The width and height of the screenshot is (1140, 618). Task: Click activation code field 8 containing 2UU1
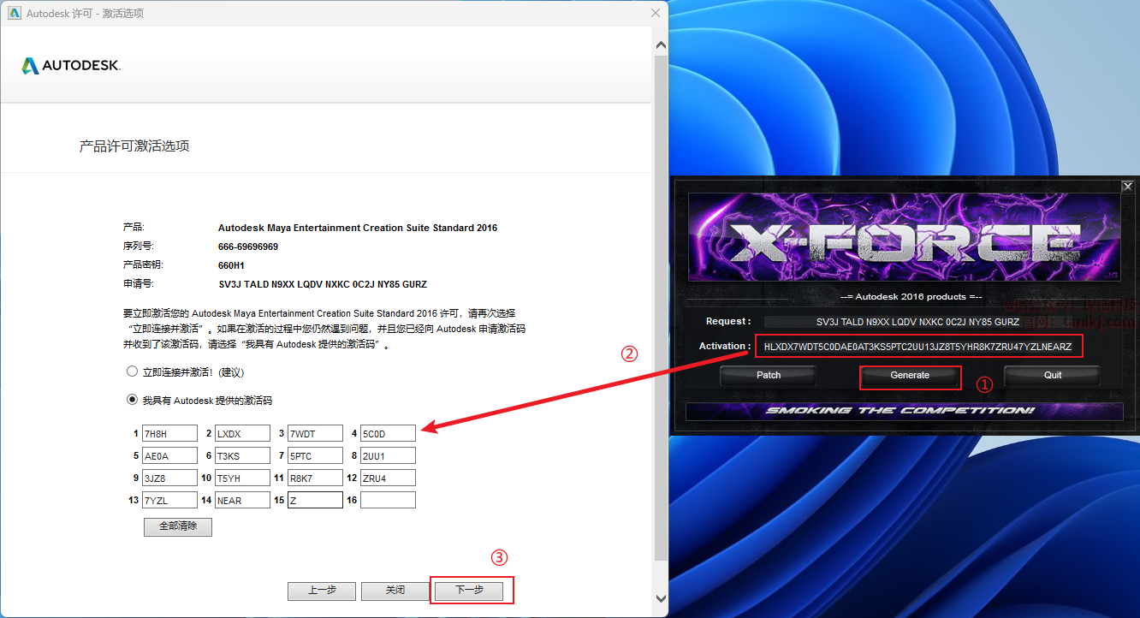[388, 455]
